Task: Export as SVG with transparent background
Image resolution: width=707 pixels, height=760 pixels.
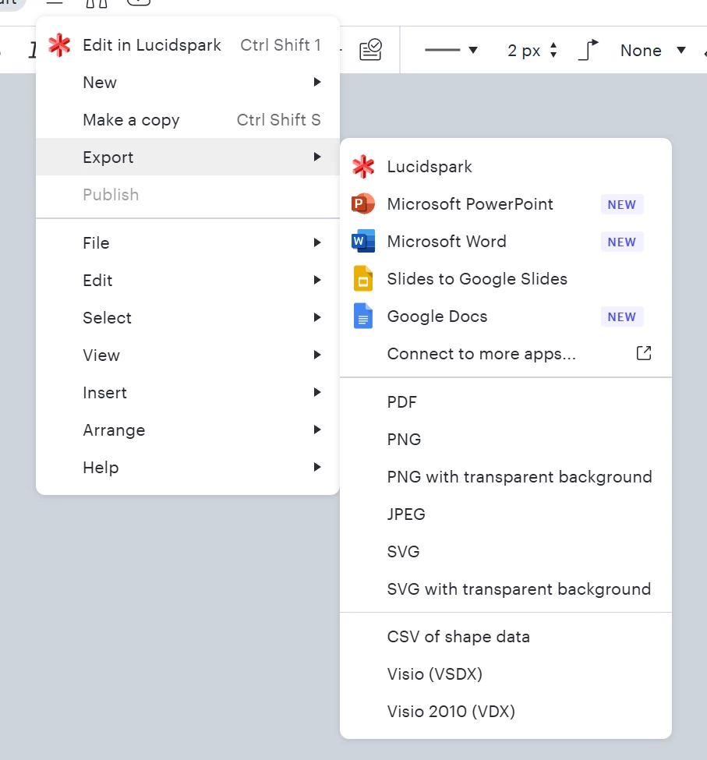Action: point(505,589)
